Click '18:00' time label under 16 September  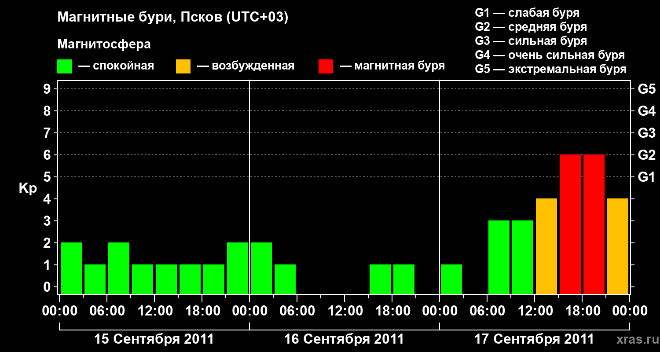tap(392, 311)
